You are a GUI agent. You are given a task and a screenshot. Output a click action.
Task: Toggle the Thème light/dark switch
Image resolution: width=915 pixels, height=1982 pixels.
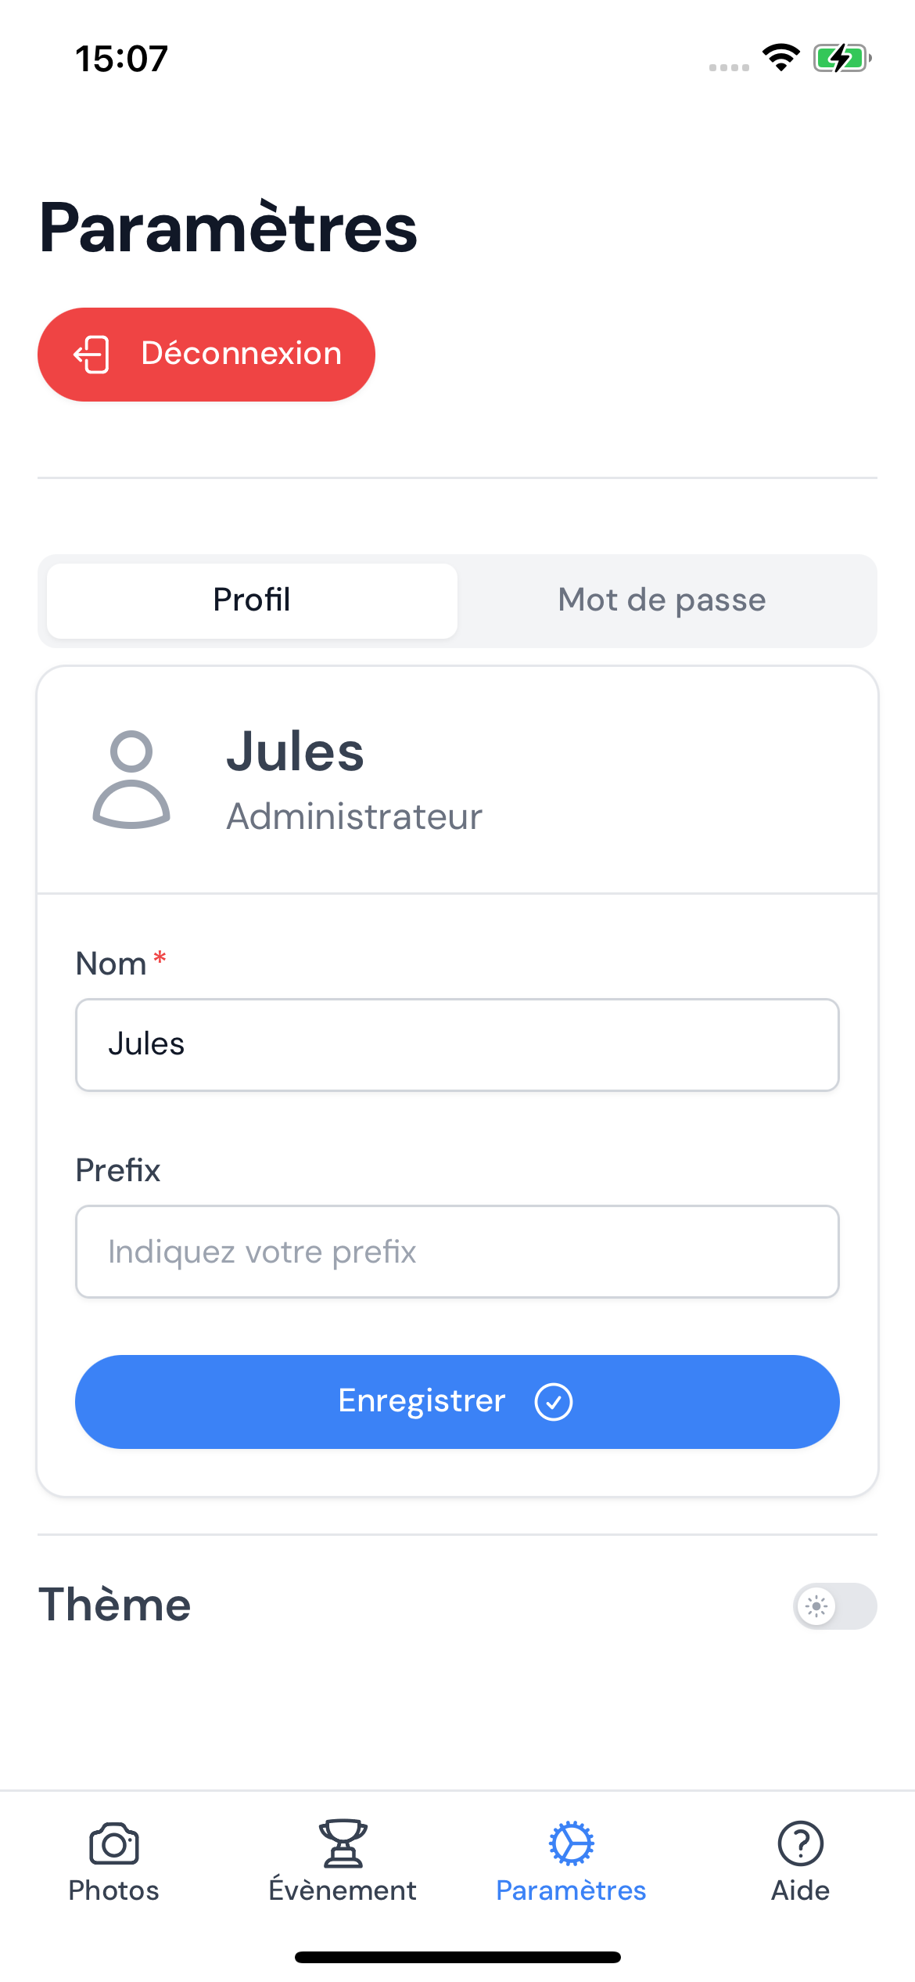[x=835, y=1606]
